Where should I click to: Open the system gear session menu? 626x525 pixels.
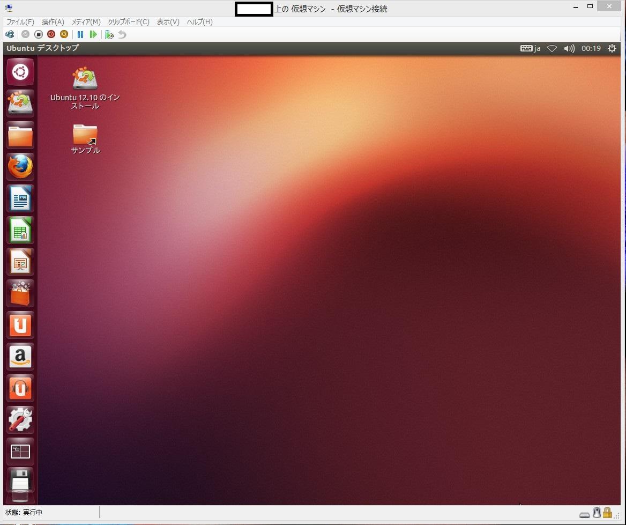[612, 48]
